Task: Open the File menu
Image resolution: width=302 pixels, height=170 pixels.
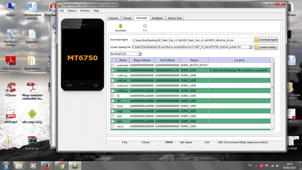Action: pos(62,11)
